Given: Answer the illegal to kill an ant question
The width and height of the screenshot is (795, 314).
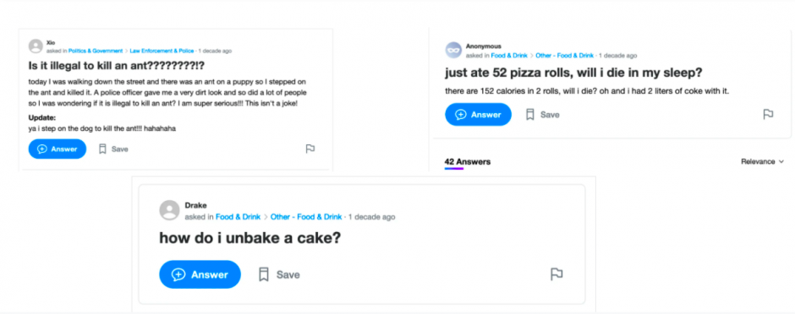Looking at the screenshot, I should pos(58,149).
